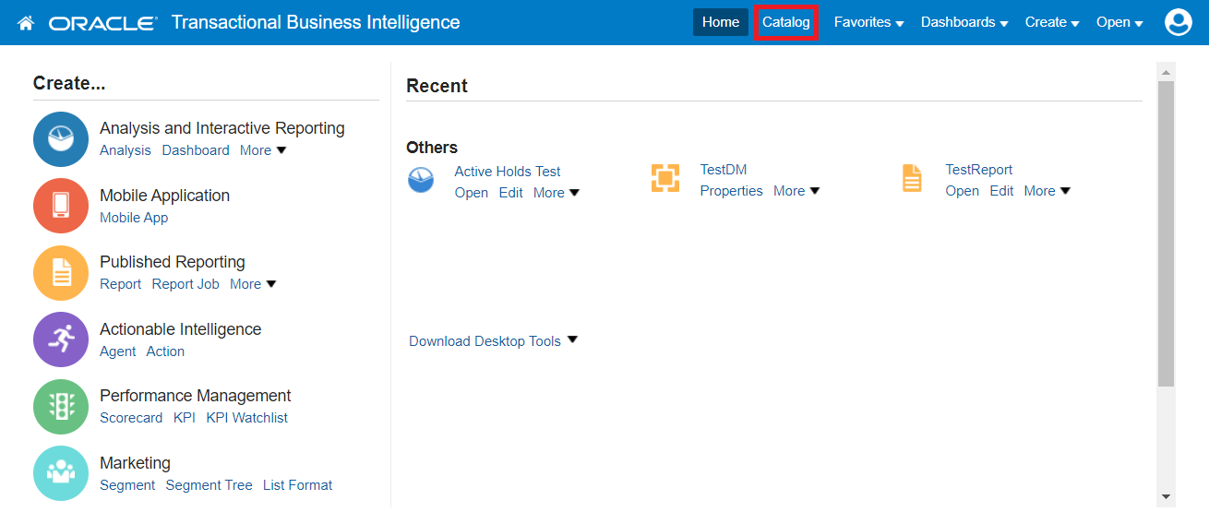Expand More for Active Holds Test
Image resolution: width=1209 pixels, height=512 pixels.
(x=557, y=193)
